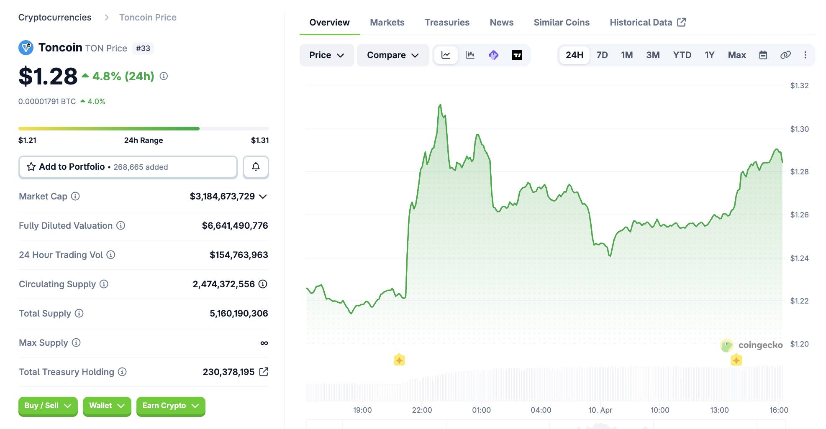Open the Price dropdown
826x429 pixels.
coord(326,55)
